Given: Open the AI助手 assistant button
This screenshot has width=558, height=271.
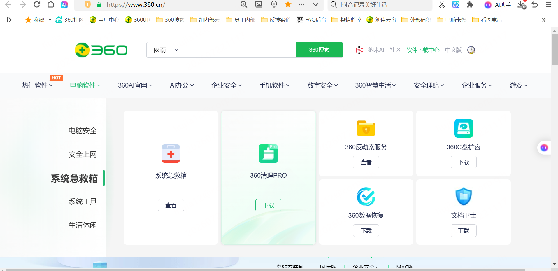Looking at the screenshot, I should [x=498, y=5].
